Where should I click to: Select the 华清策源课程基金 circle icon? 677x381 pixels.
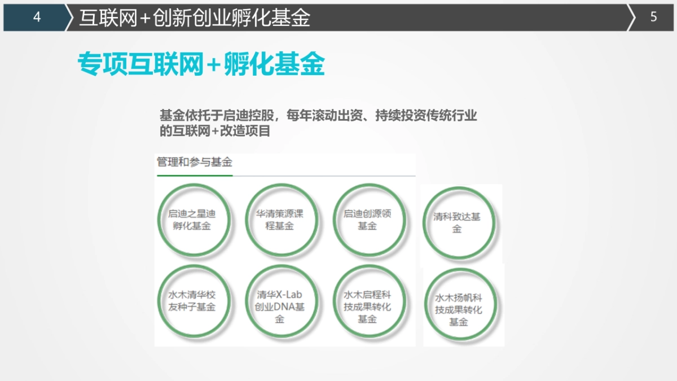[x=282, y=221]
